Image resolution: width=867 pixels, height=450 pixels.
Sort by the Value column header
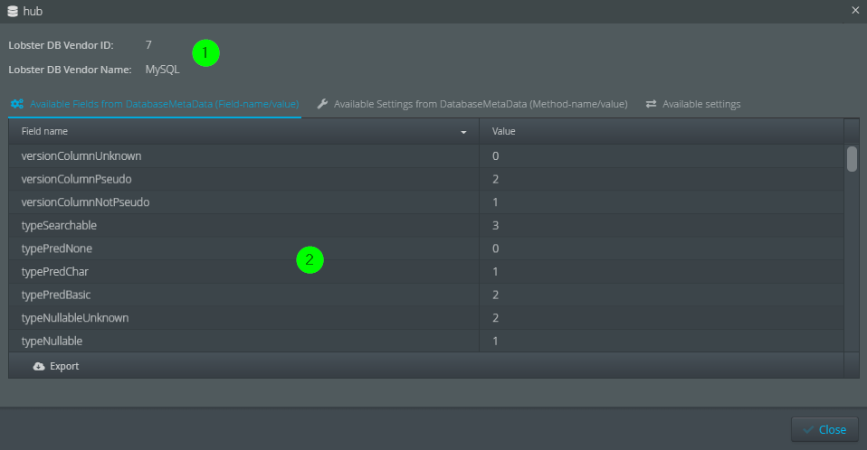(504, 131)
